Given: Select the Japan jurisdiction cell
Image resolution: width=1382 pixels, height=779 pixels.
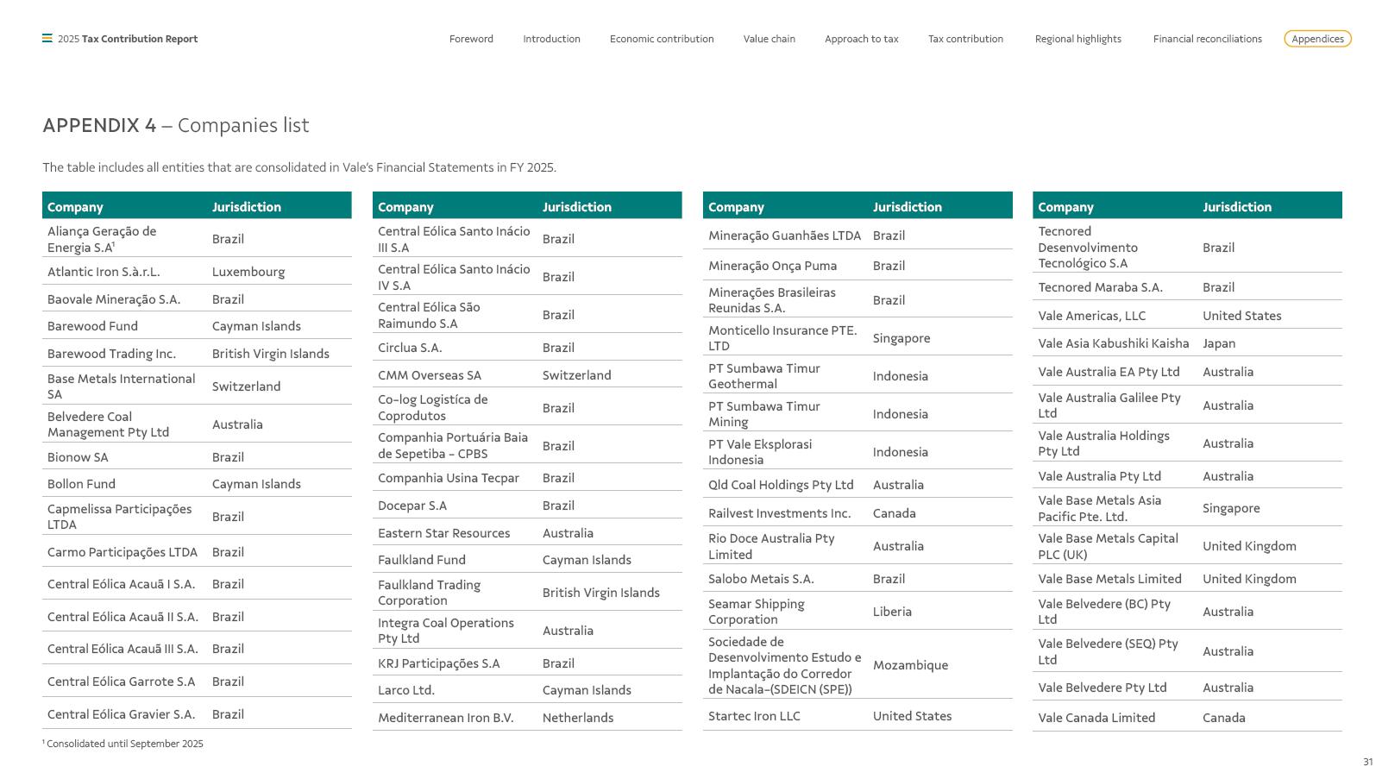Looking at the screenshot, I should pyautogui.click(x=1219, y=343).
